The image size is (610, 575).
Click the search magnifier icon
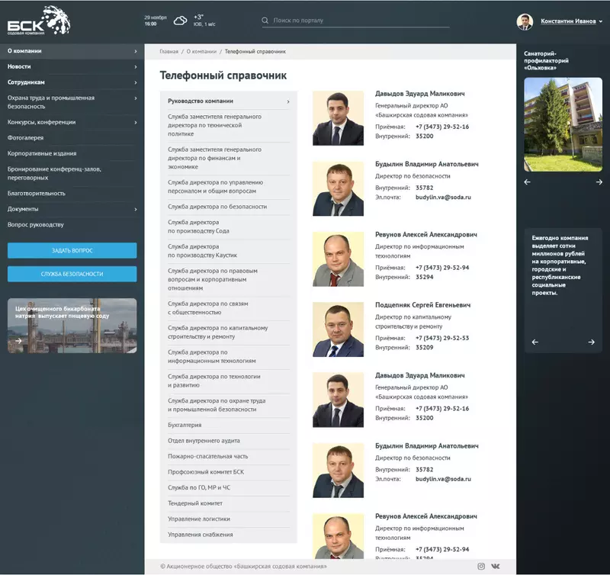tap(265, 21)
